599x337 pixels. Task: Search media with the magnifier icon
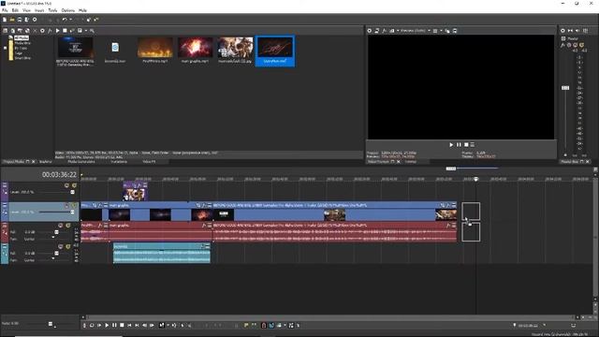pyautogui.click(x=92, y=31)
